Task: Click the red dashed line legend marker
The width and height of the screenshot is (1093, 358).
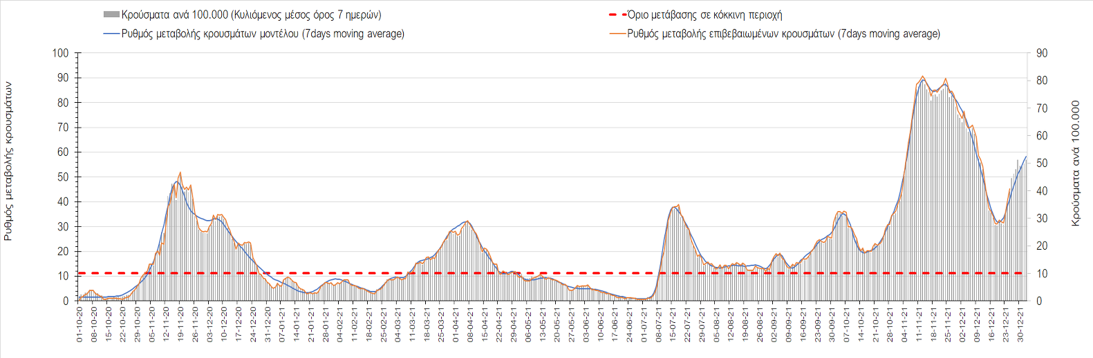Action: 617,14
